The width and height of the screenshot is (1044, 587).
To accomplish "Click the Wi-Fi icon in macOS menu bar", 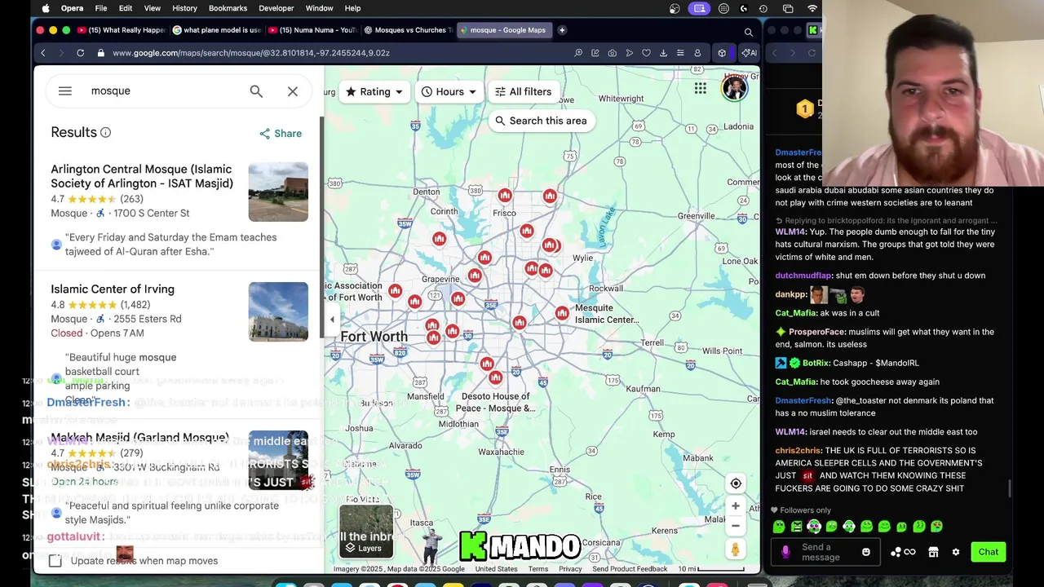I will (x=812, y=8).
